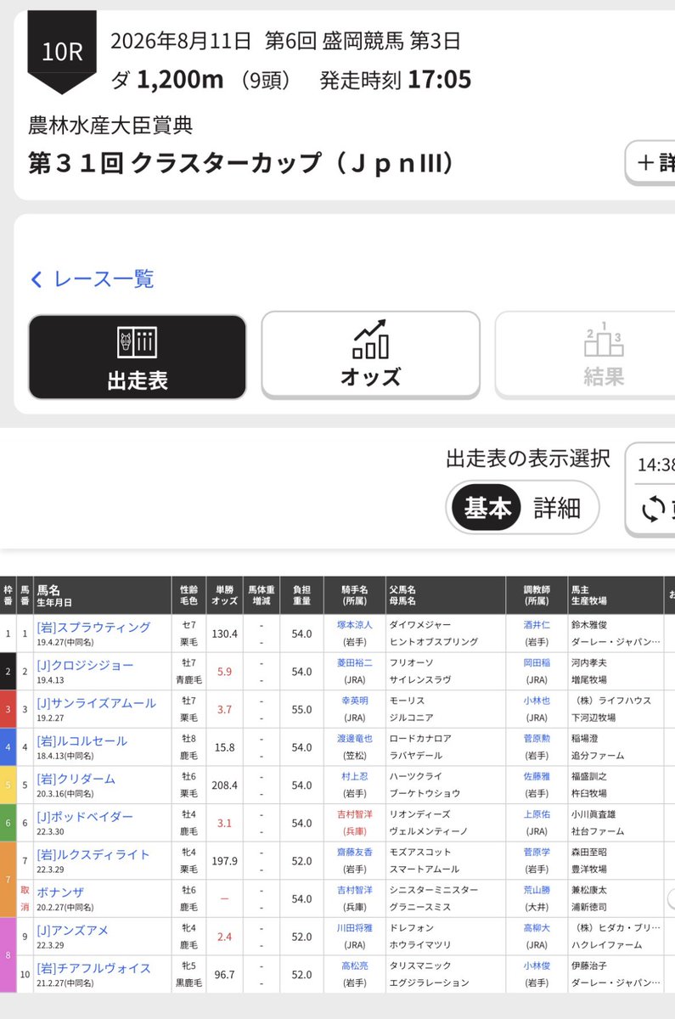Open jockey 齋藤友香
The height and width of the screenshot is (1019, 675).
pyautogui.click(x=354, y=853)
